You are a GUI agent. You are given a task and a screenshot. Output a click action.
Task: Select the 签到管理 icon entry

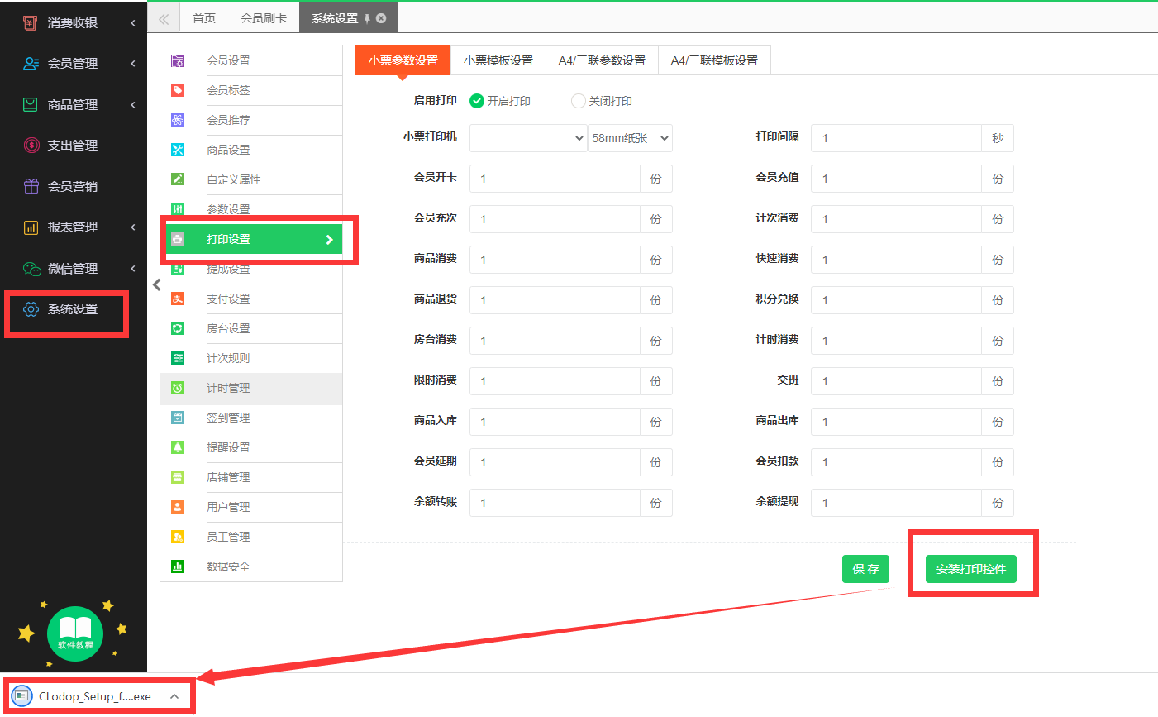coord(178,418)
